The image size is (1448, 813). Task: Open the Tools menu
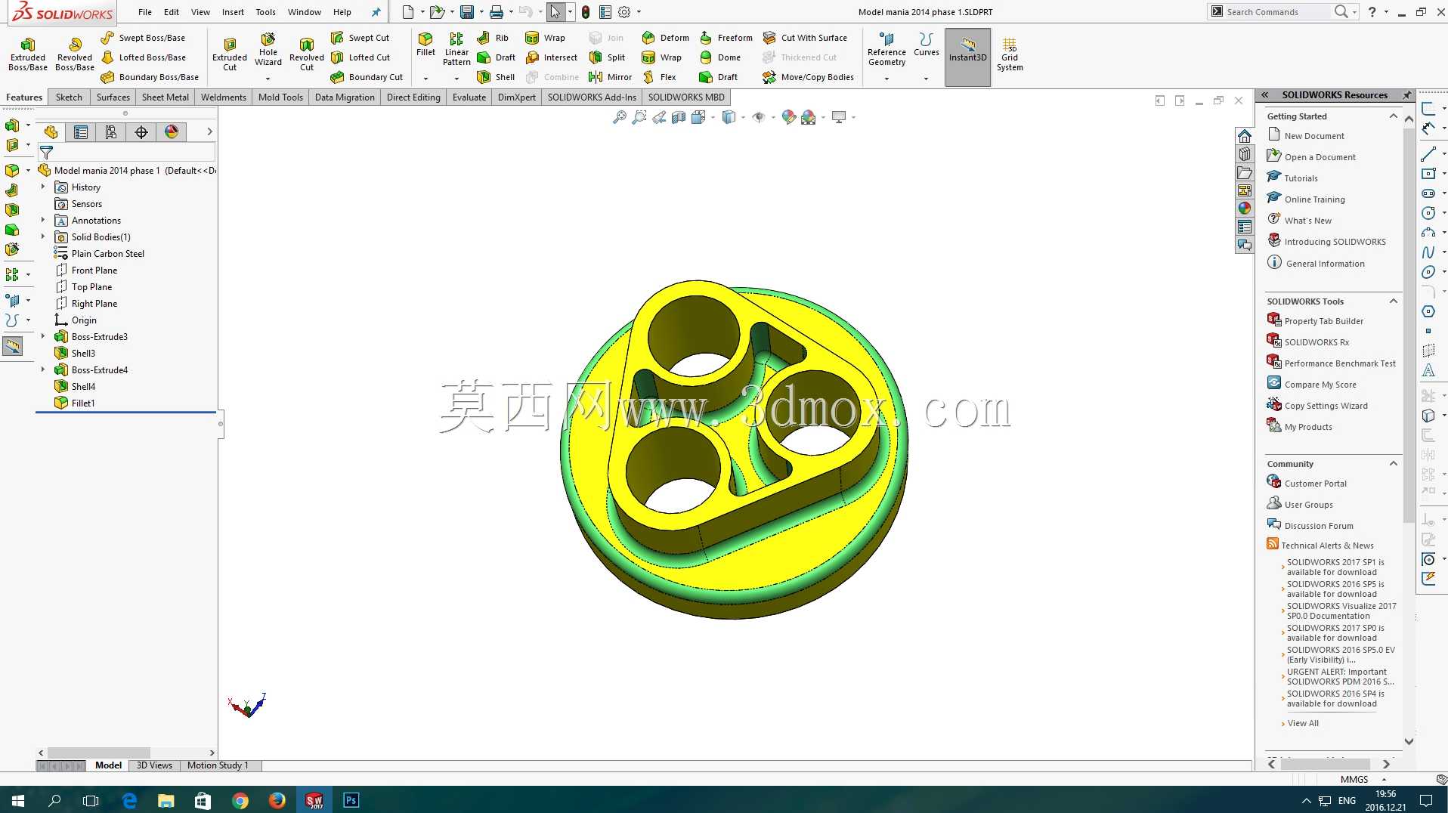tap(265, 12)
